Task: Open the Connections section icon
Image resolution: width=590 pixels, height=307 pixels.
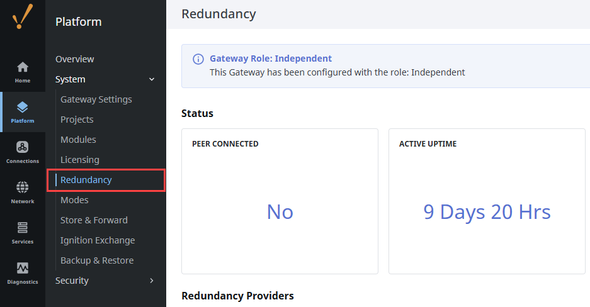Action: 23,152
